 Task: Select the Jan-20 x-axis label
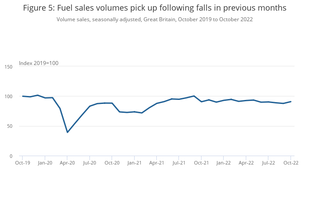(x=45, y=163)
